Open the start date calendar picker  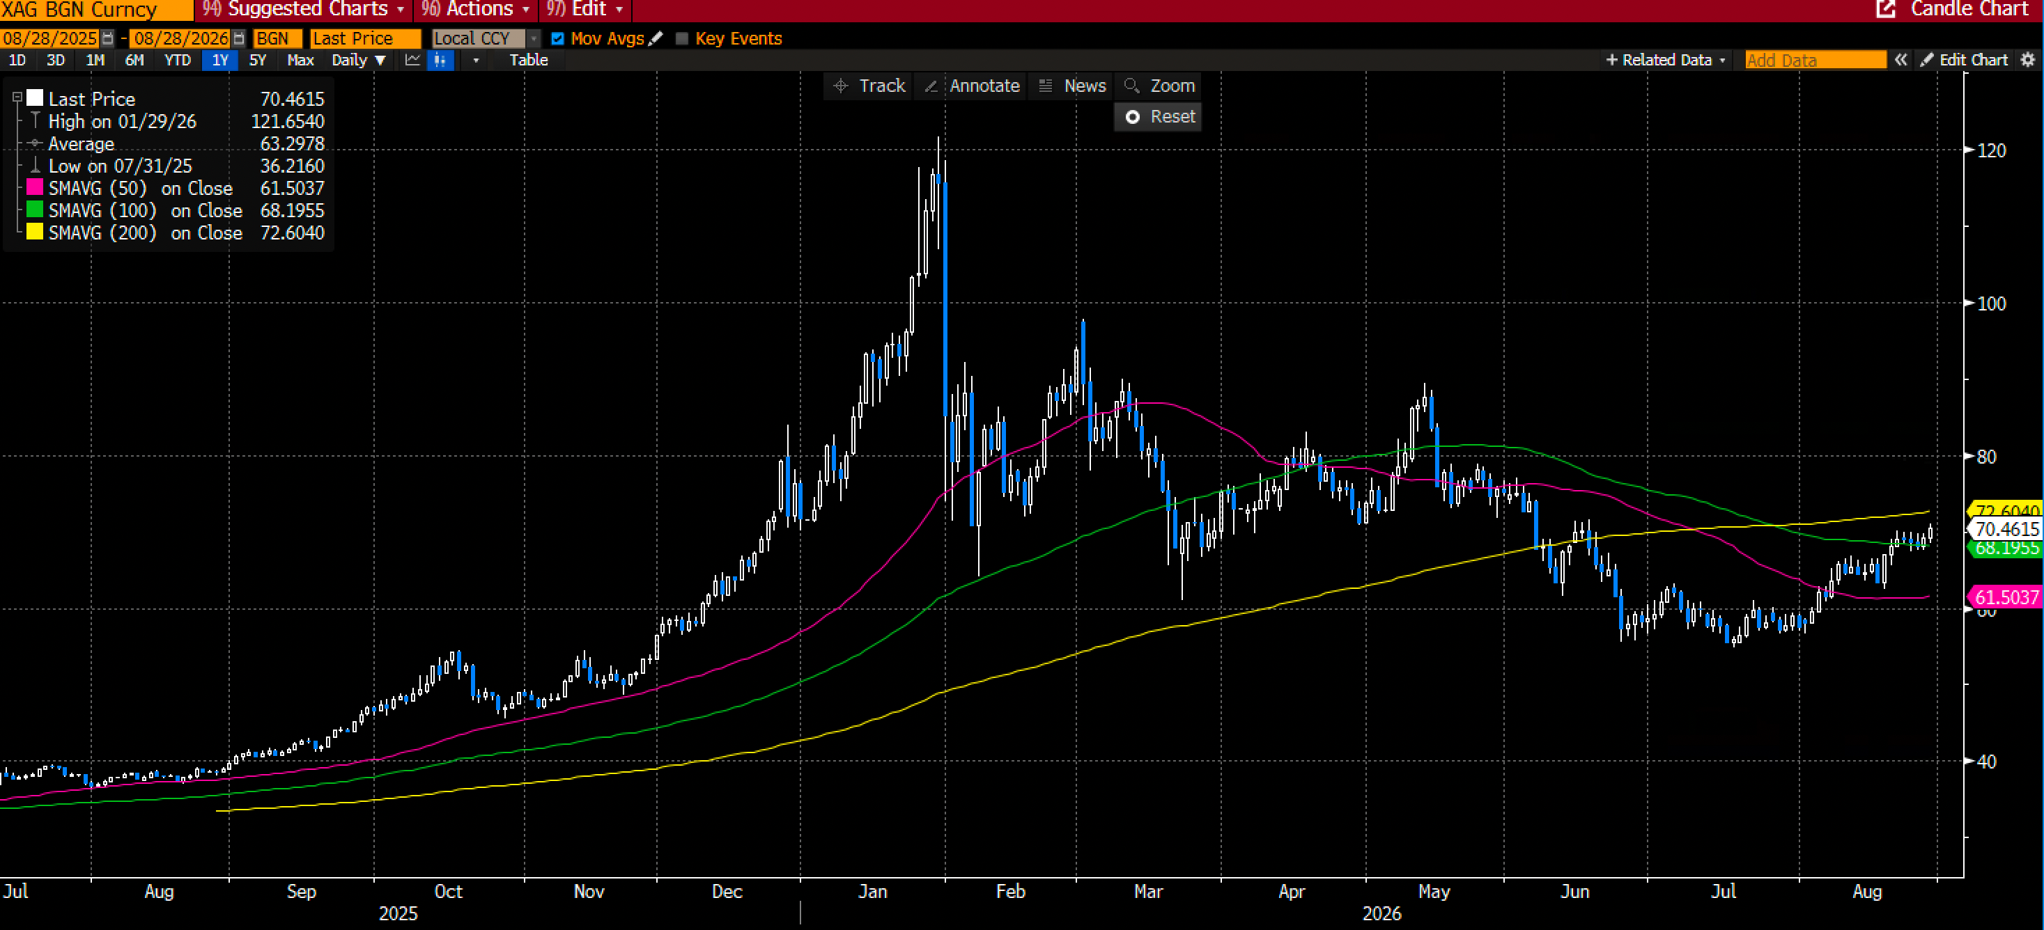coord(108,38)
